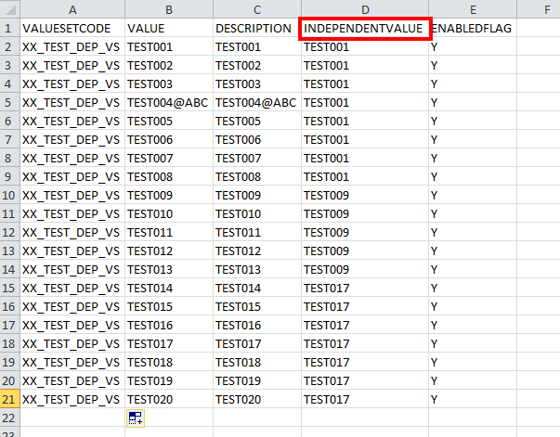Select cell B8 containing TEST007
The height and width of the screenshot is (437, 560).
pyautogui.click(x=169, y=158)
